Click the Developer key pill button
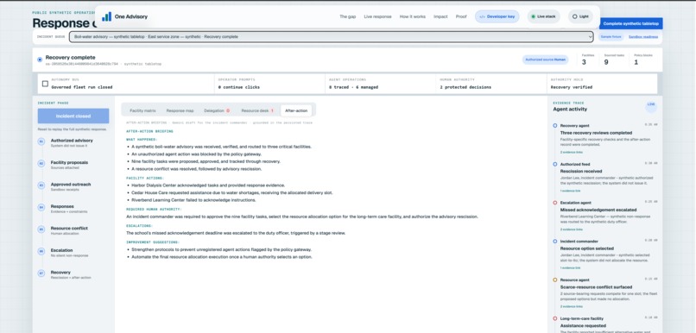 497,16
